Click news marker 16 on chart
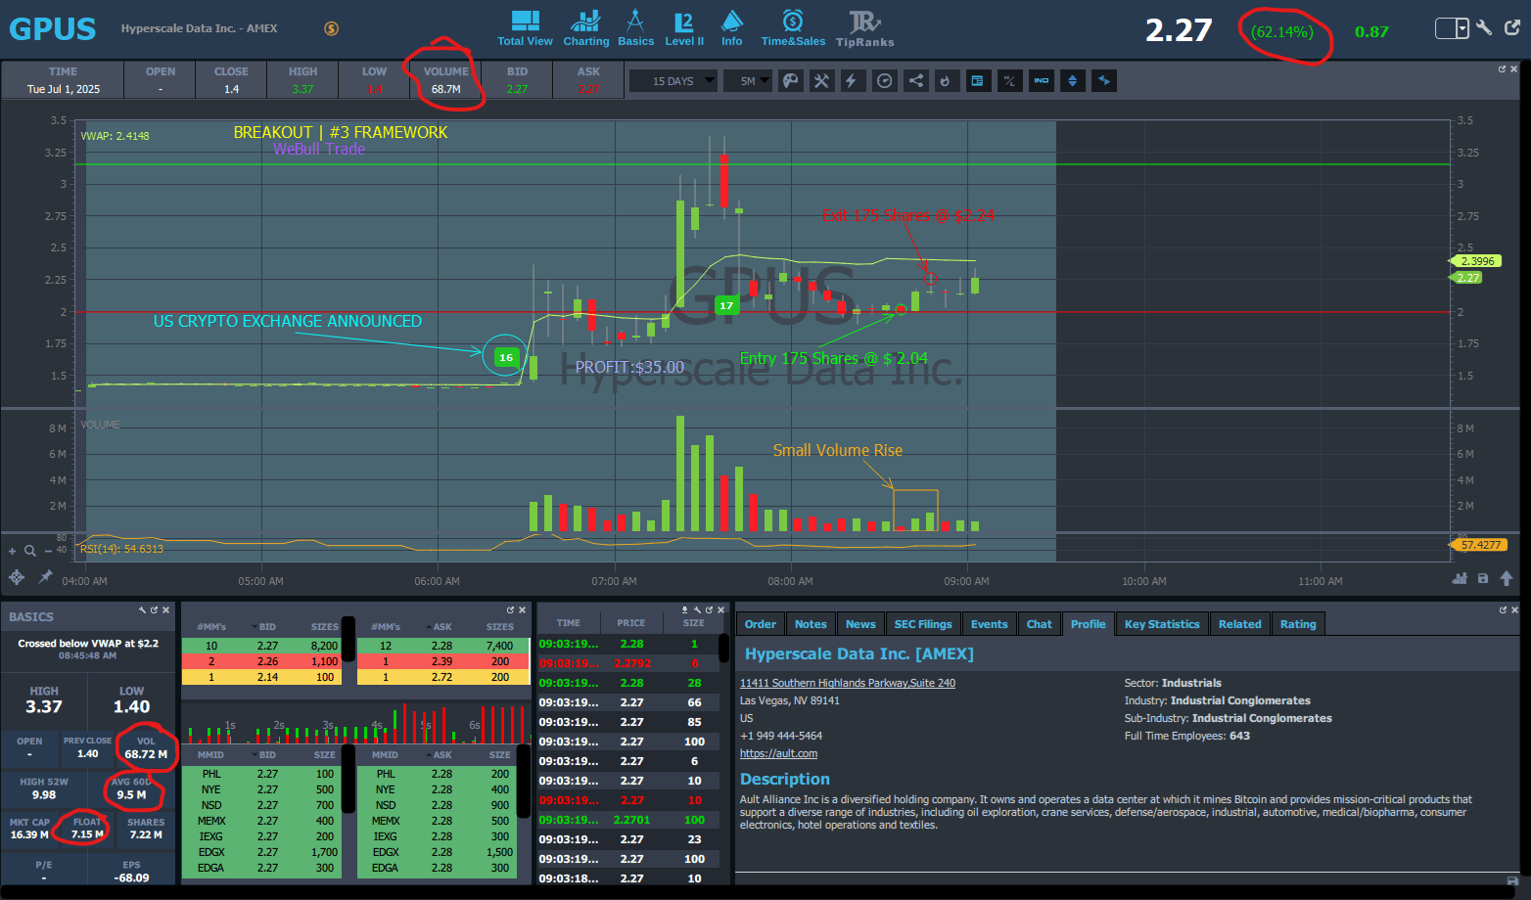1531x900 pixels. 506,357
